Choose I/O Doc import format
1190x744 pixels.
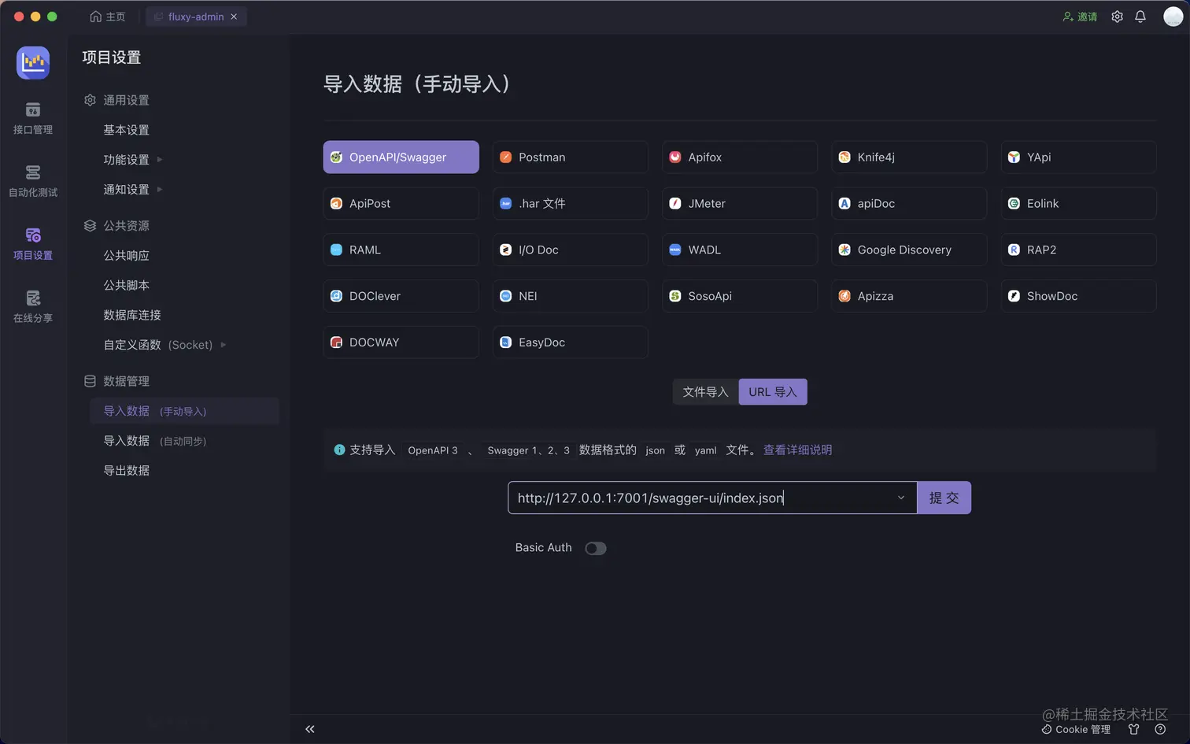571,250
